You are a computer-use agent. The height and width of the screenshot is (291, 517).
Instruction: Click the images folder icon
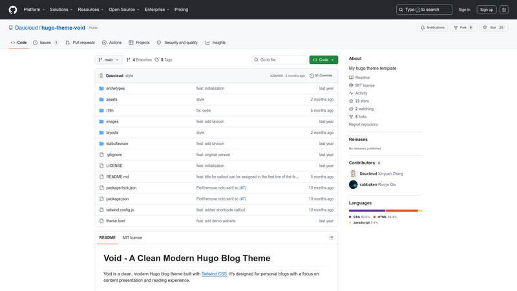101,122
